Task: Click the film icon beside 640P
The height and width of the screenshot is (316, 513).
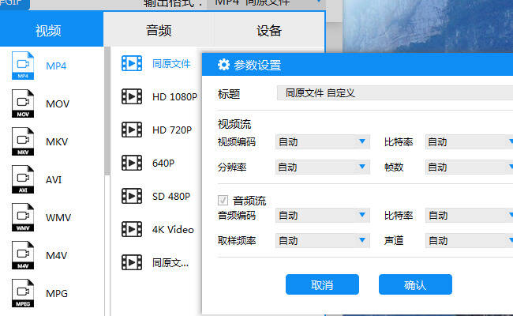Action: pyautogui.click(x=132, y=163)
